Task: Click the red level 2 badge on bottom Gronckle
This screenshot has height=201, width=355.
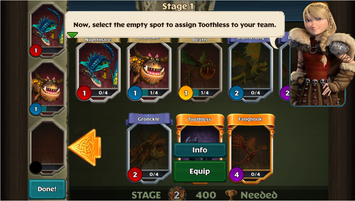Action: [x=135, y=175]
